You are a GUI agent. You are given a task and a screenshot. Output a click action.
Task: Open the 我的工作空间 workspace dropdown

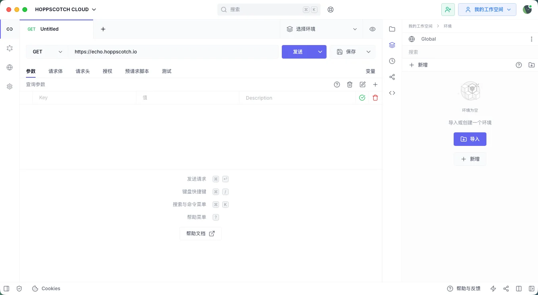coord(487,10)
